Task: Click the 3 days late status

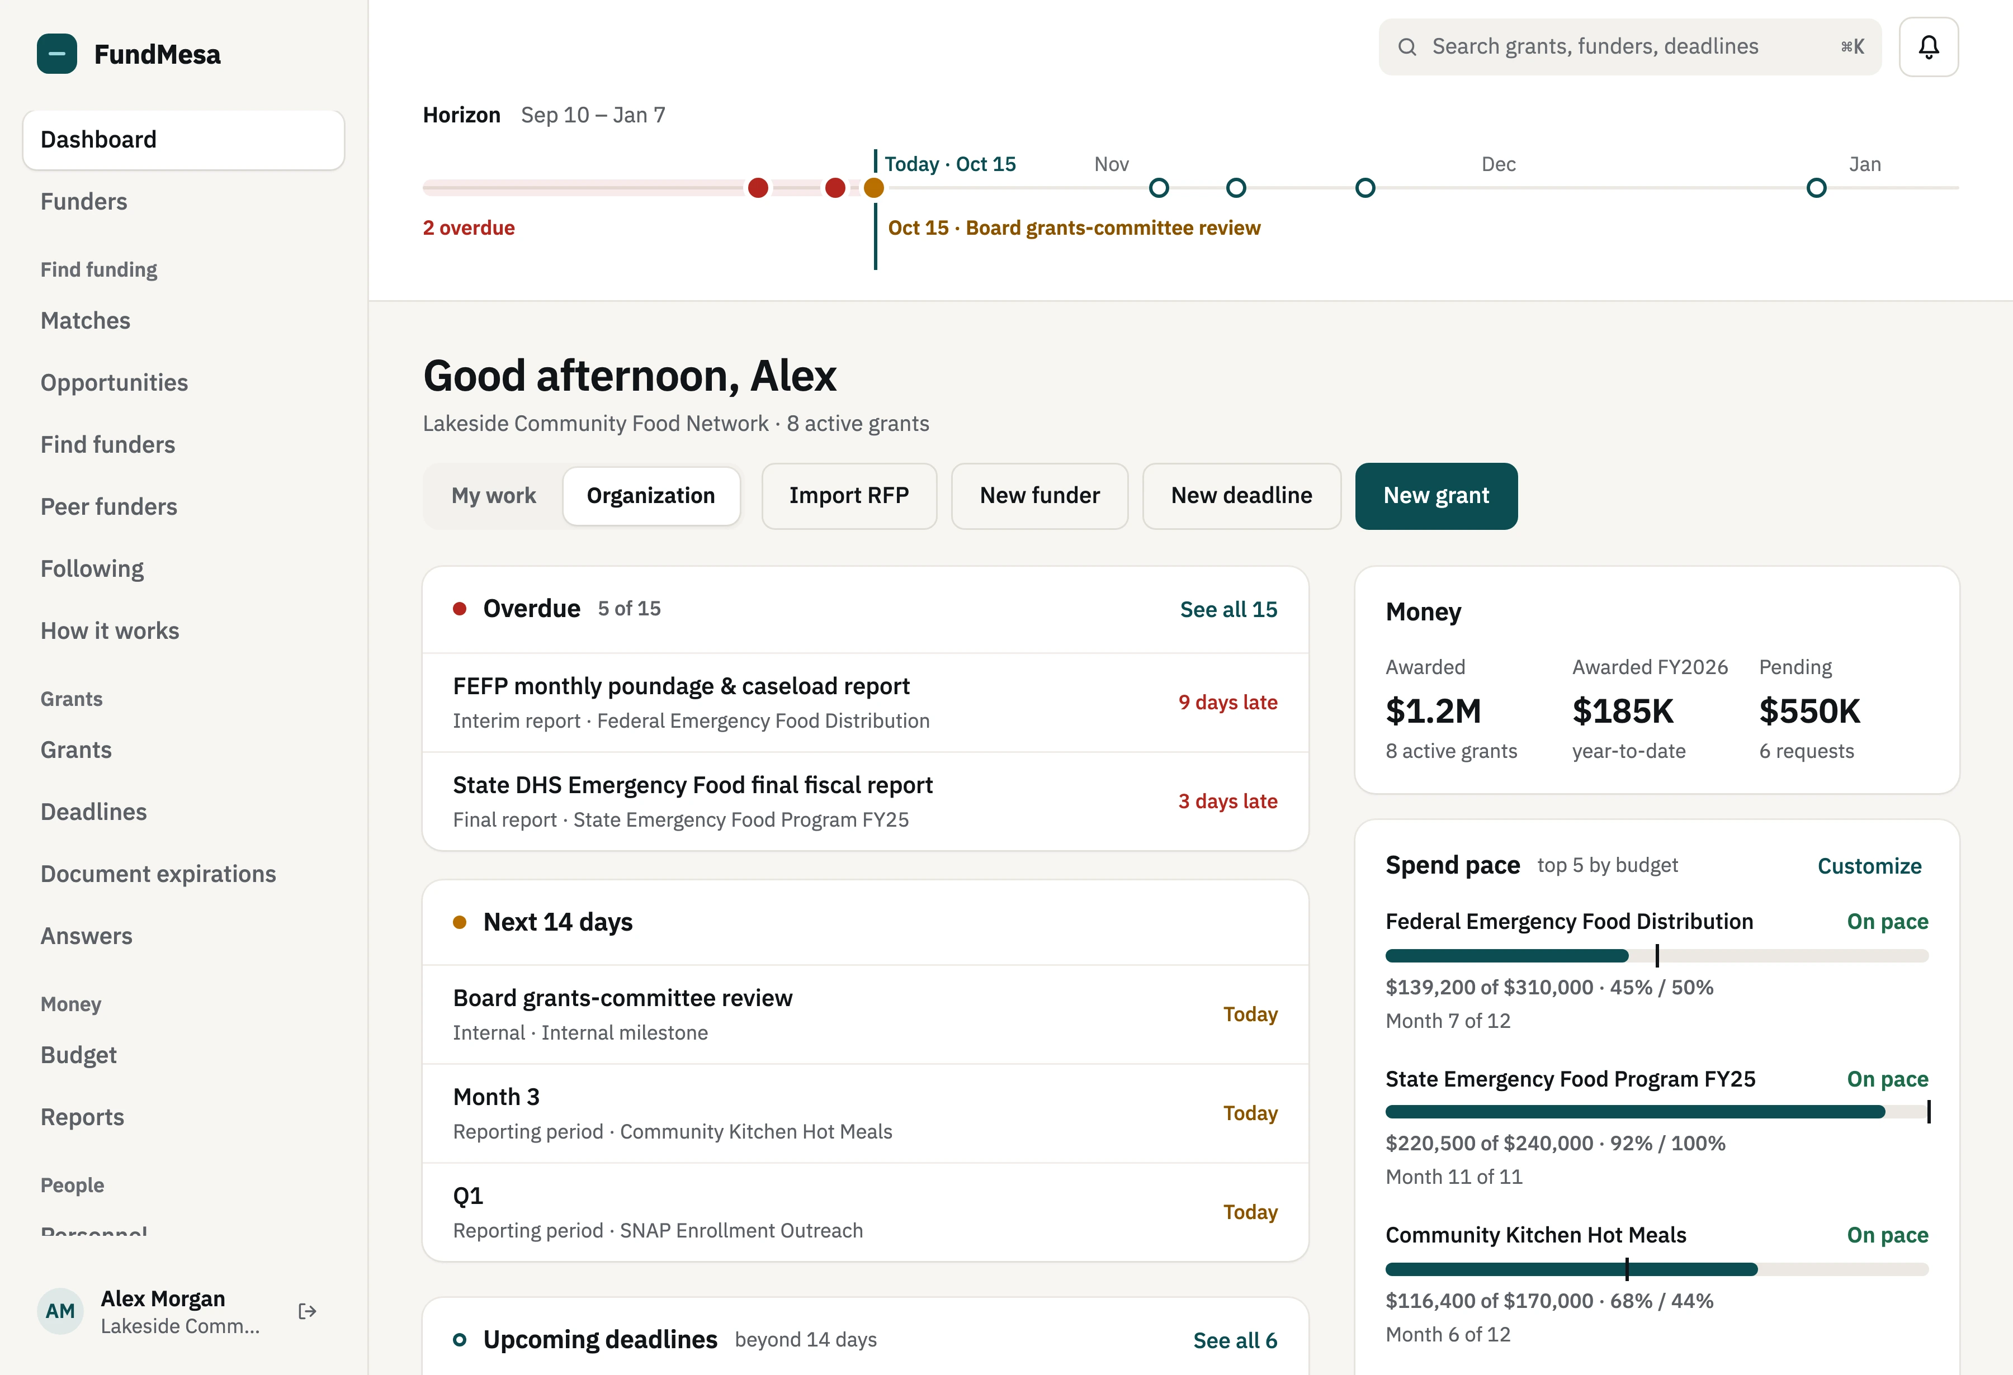Action: [1227, 802]
